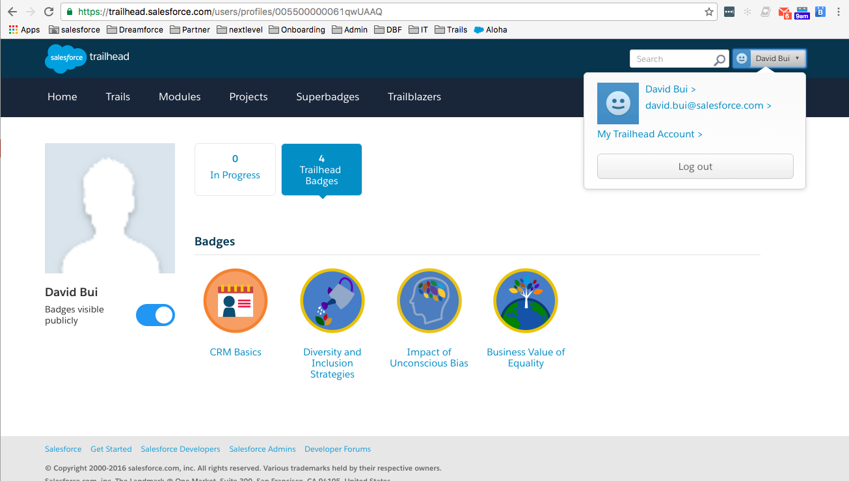This screenshot has height=481, width=849.
Task: Open the David Bui profile link in popup
Action: [671, 89]
